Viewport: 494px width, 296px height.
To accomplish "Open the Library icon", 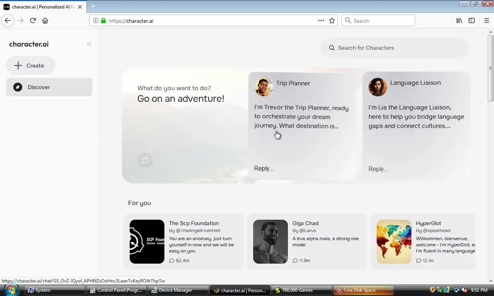I will pos(459,20).
